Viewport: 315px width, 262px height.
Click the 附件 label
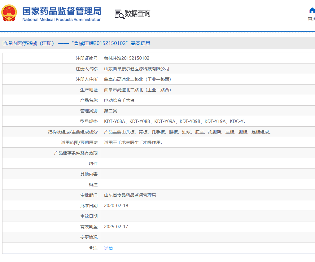93,164
